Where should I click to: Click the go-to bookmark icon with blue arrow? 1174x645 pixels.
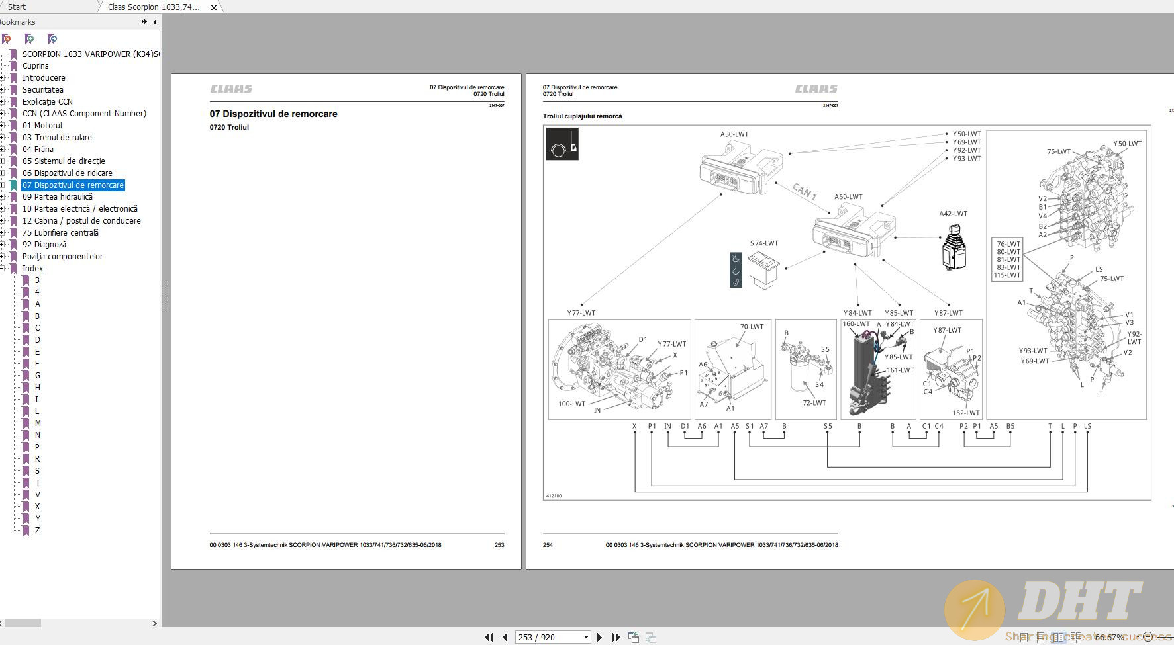52,39
